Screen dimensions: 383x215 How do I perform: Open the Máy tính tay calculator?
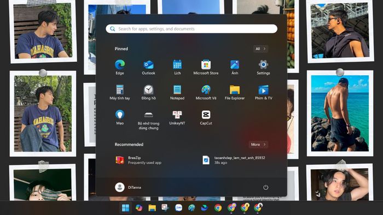coord(120,92)
